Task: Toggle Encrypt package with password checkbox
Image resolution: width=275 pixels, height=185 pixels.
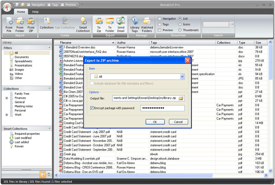Action: (92, 108)
